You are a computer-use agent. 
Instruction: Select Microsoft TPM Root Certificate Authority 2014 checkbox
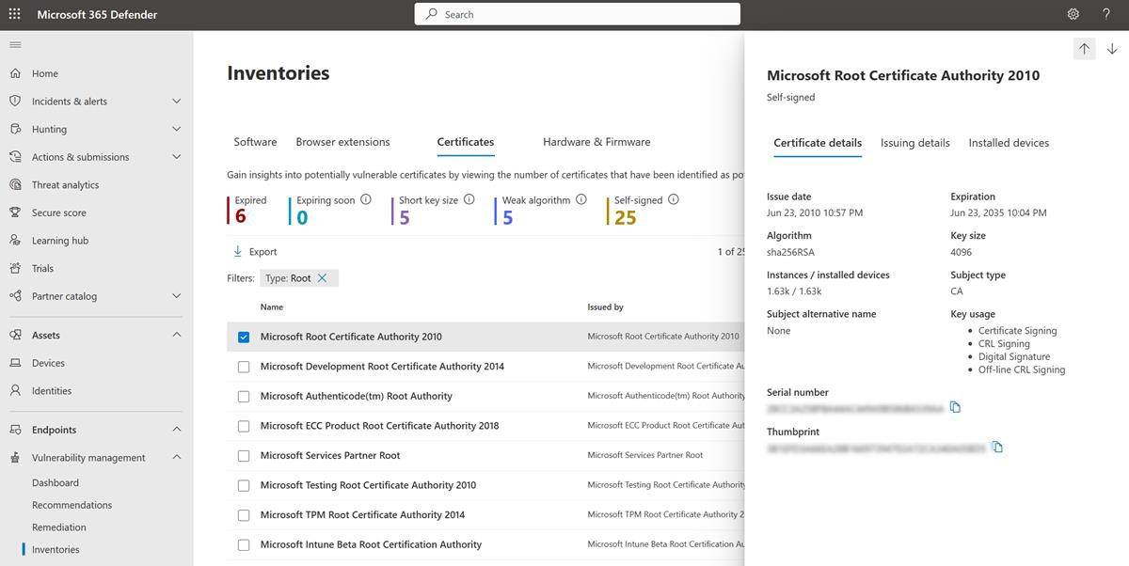click(x=244, y=514)
